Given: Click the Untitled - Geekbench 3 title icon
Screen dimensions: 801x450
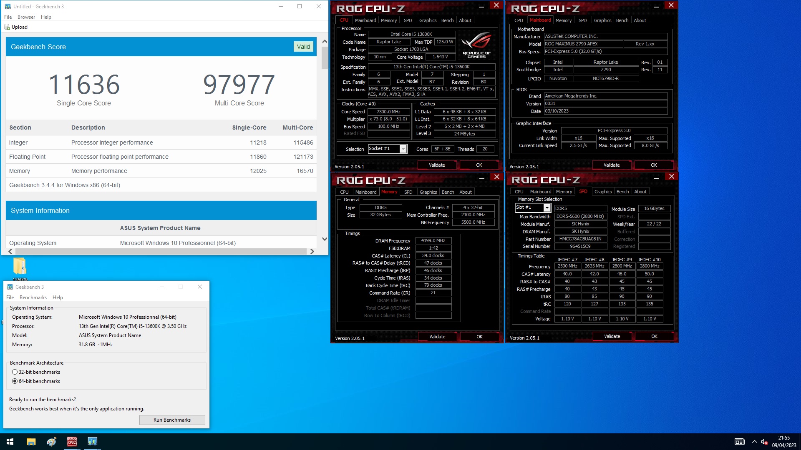Looking at the screenshot, I should click(8, 6).
